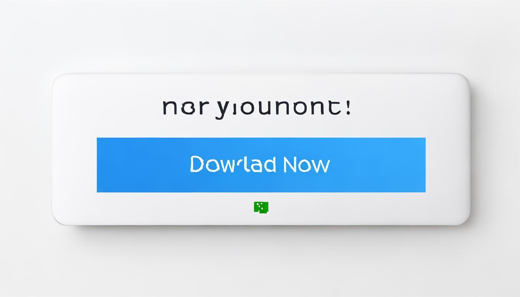Click the small green icon below the button

[x=261, y=207]
